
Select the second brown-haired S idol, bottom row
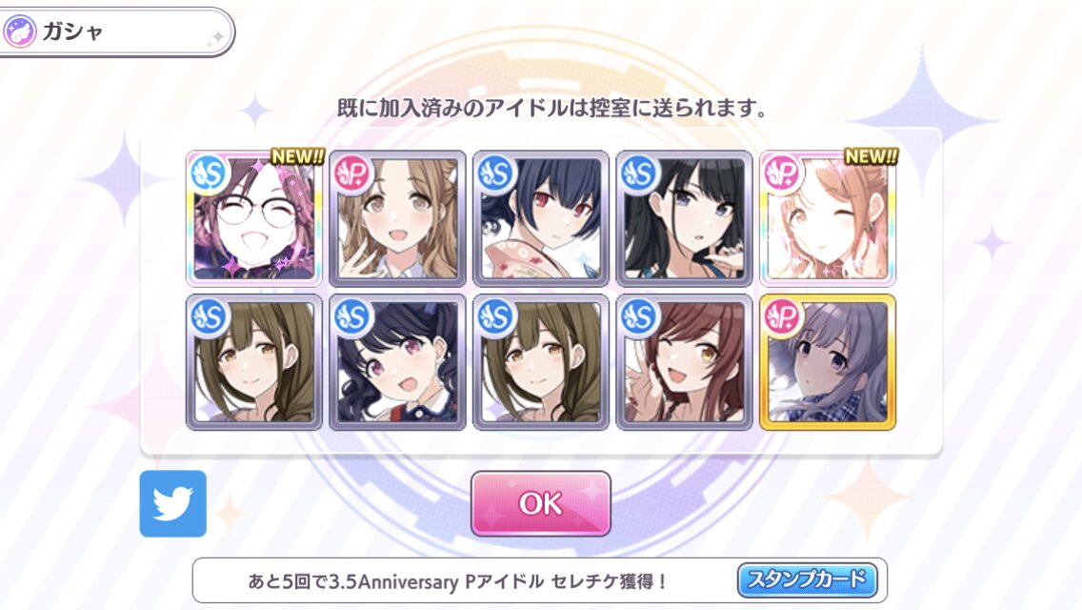click(x=541, y=362)
